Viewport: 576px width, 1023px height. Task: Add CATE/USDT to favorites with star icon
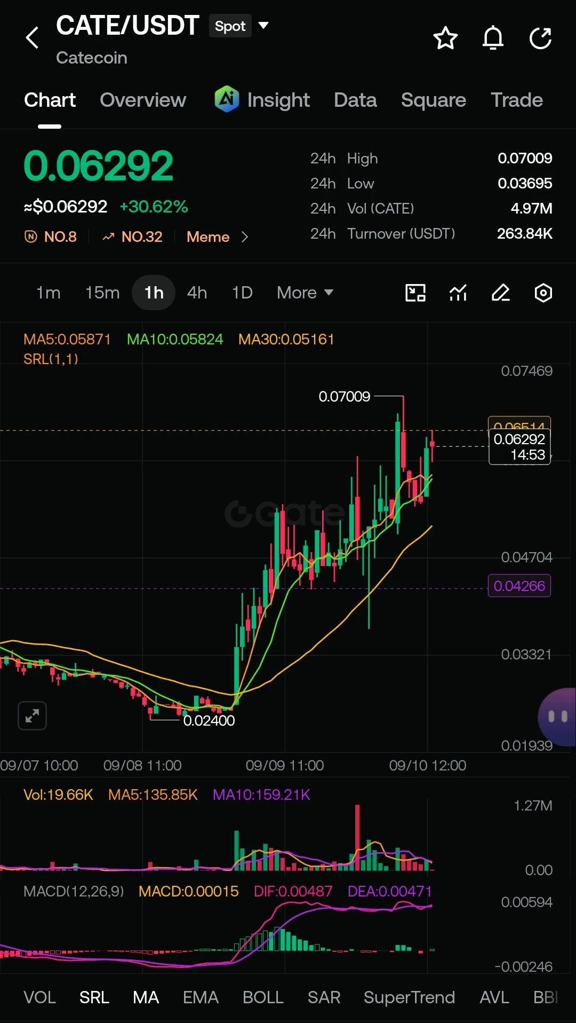(x=445, y=38)
